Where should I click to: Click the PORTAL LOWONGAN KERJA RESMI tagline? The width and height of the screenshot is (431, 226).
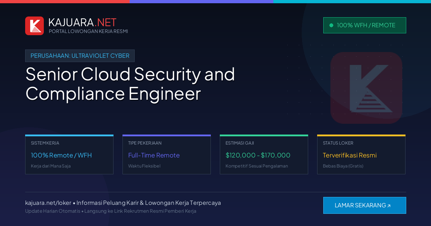click(x=88, y=31)
